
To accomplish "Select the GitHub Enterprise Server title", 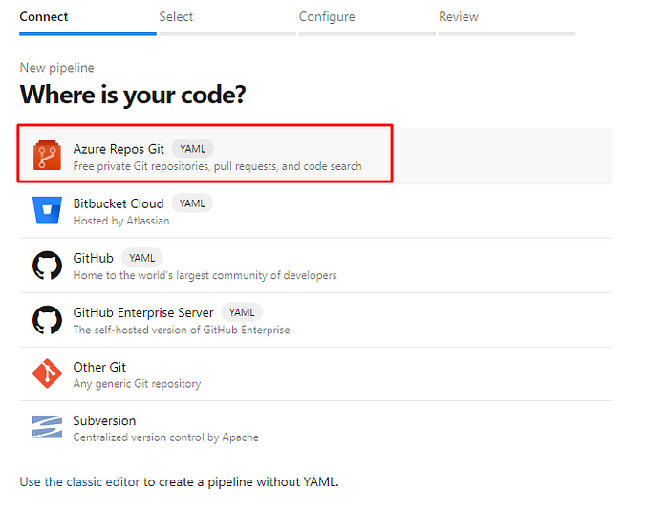I will pyautogui.click(x=143, y=312).
